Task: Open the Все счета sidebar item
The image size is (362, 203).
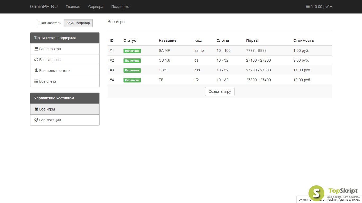Action: click(x=65, y=81)
